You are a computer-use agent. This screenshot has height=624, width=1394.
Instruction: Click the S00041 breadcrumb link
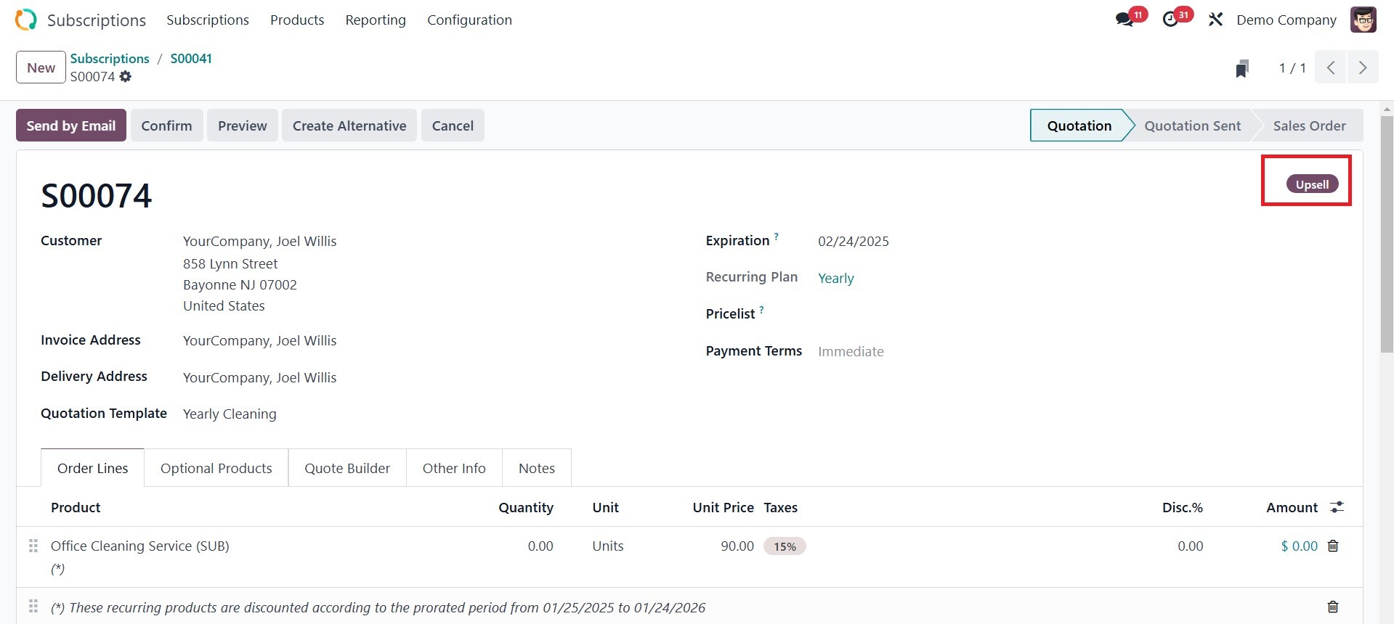tap(191, 58)
